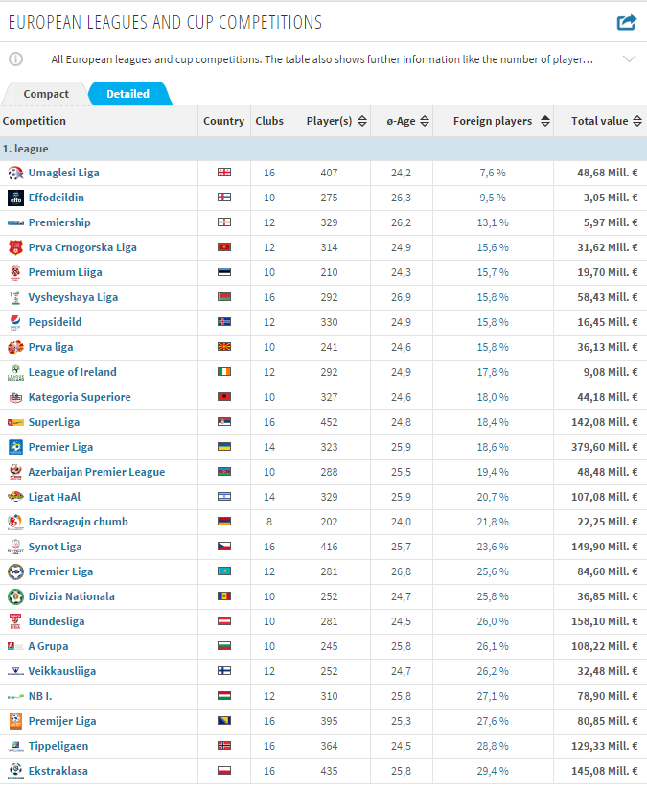Click the Prva Crnogorska Liga logo
The width and height of the screenshot is (647, 793).
click(x=15, y=247)
